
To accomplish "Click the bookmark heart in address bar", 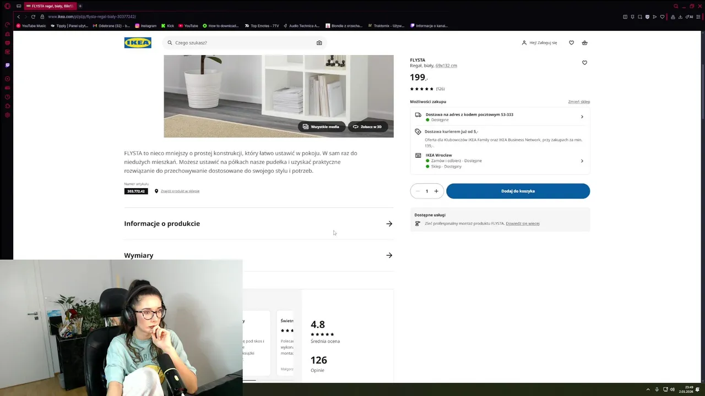I will pos(662,16).
